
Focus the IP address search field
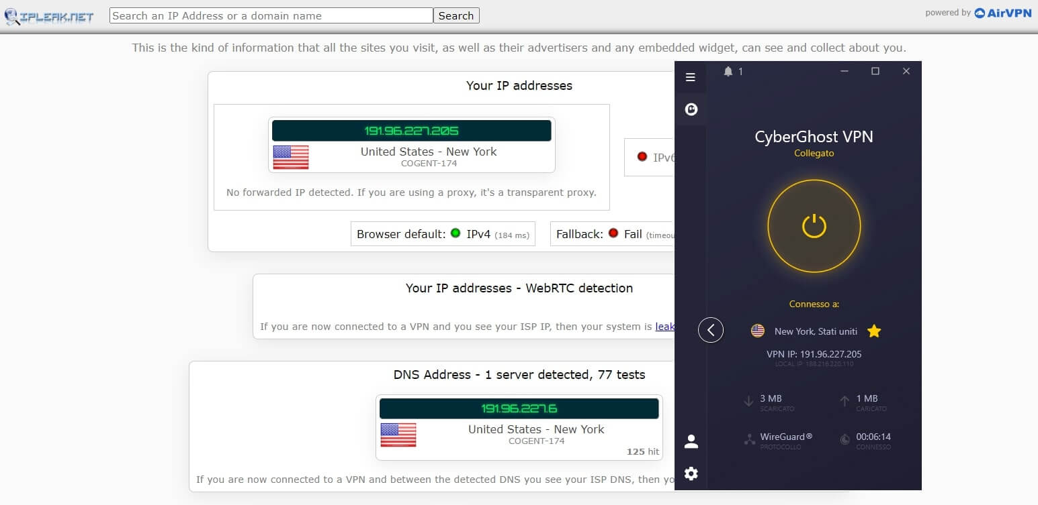coord(271,15)
